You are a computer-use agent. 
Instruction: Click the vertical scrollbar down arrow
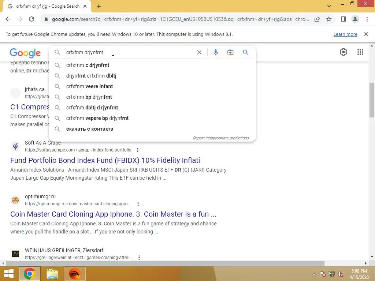pyautogui.click(x=371, y=257)
